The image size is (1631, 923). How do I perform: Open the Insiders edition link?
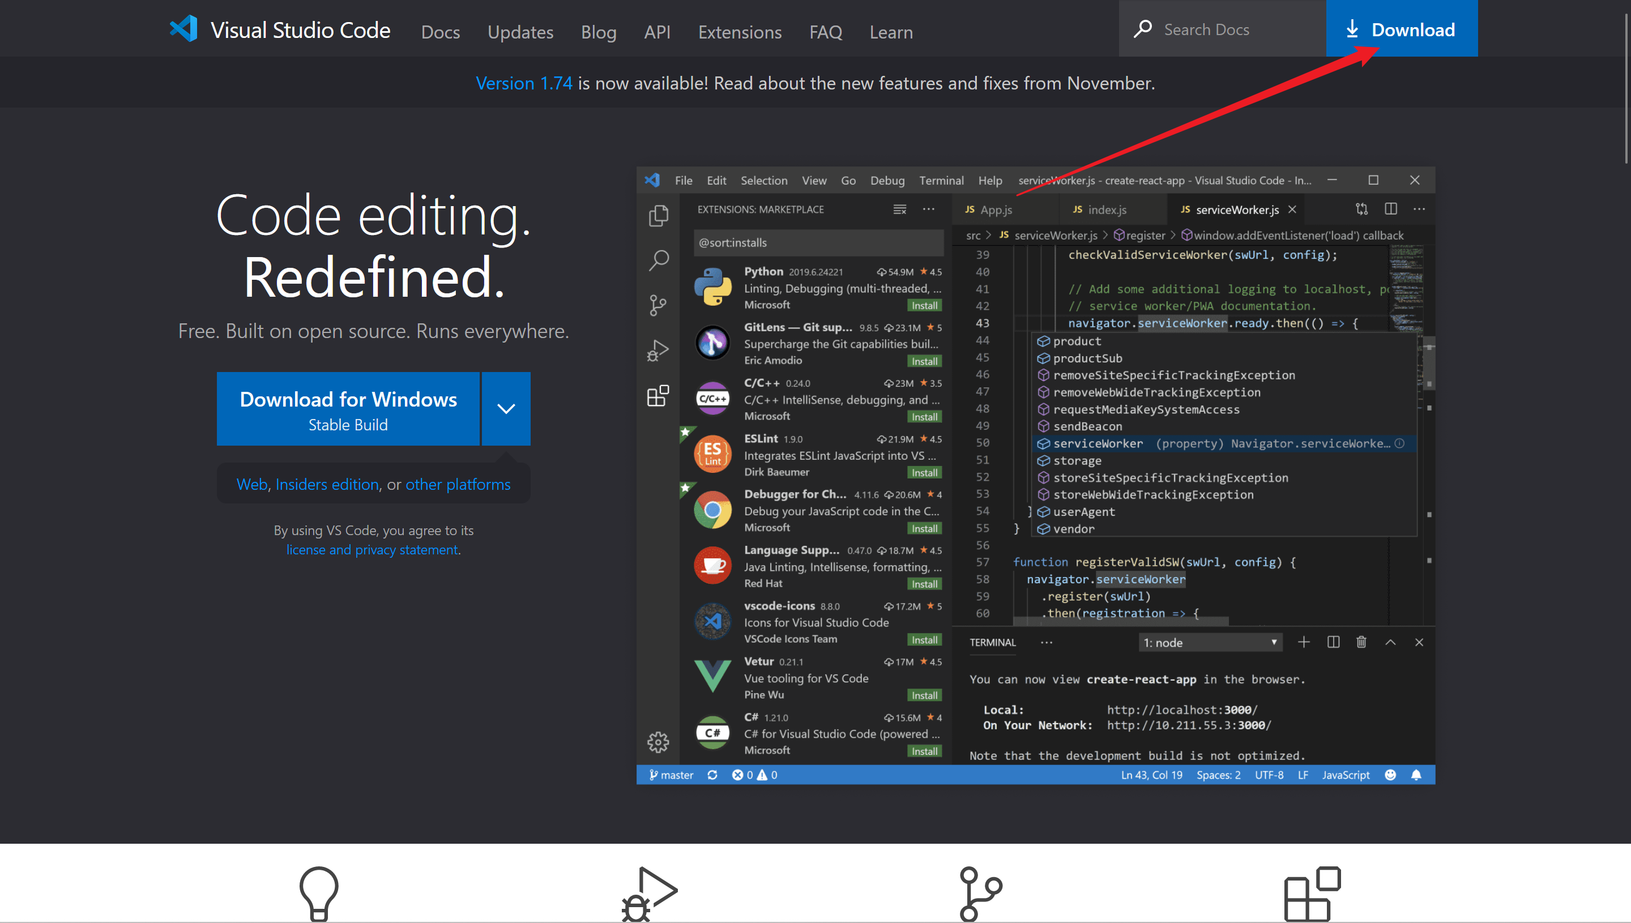327,484
